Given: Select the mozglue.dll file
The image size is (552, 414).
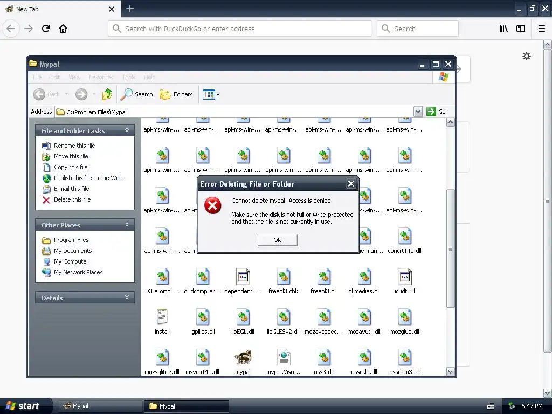Looking at the screenshot, I should (x=404, y=322).
